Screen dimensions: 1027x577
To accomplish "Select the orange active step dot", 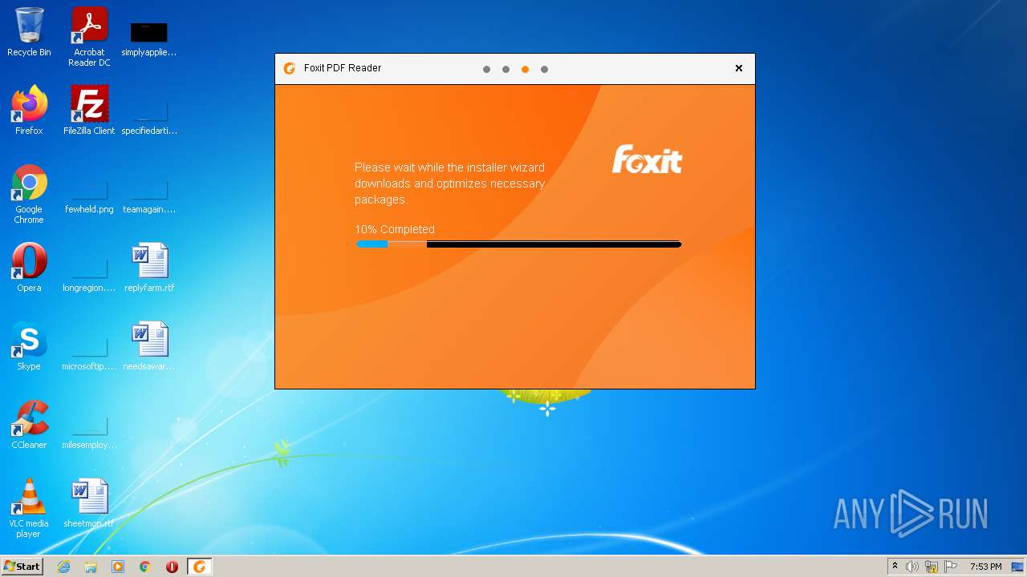I will 525,69.
